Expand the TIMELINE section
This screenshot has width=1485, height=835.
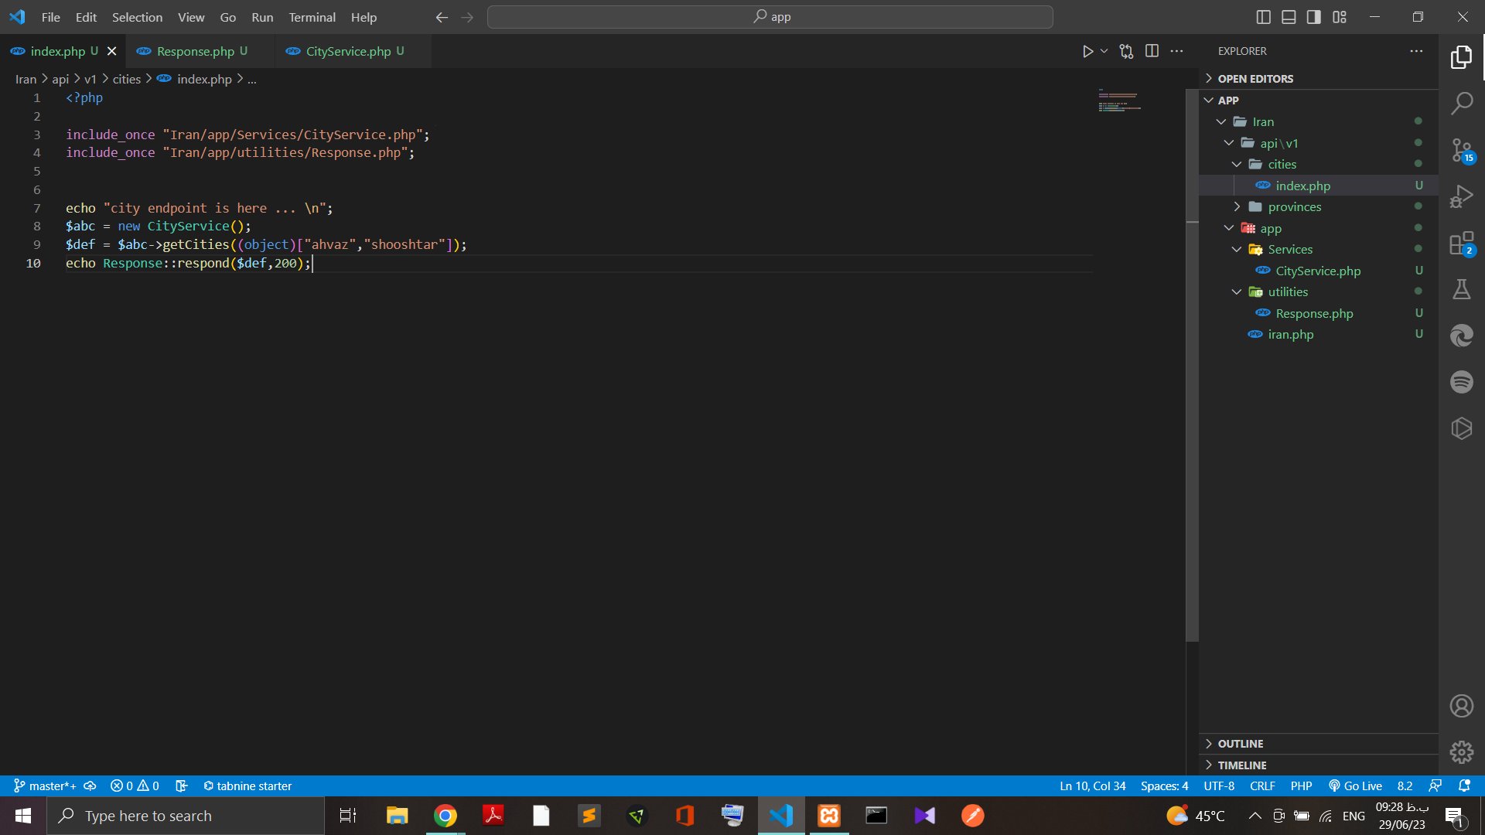(1318, 765)
